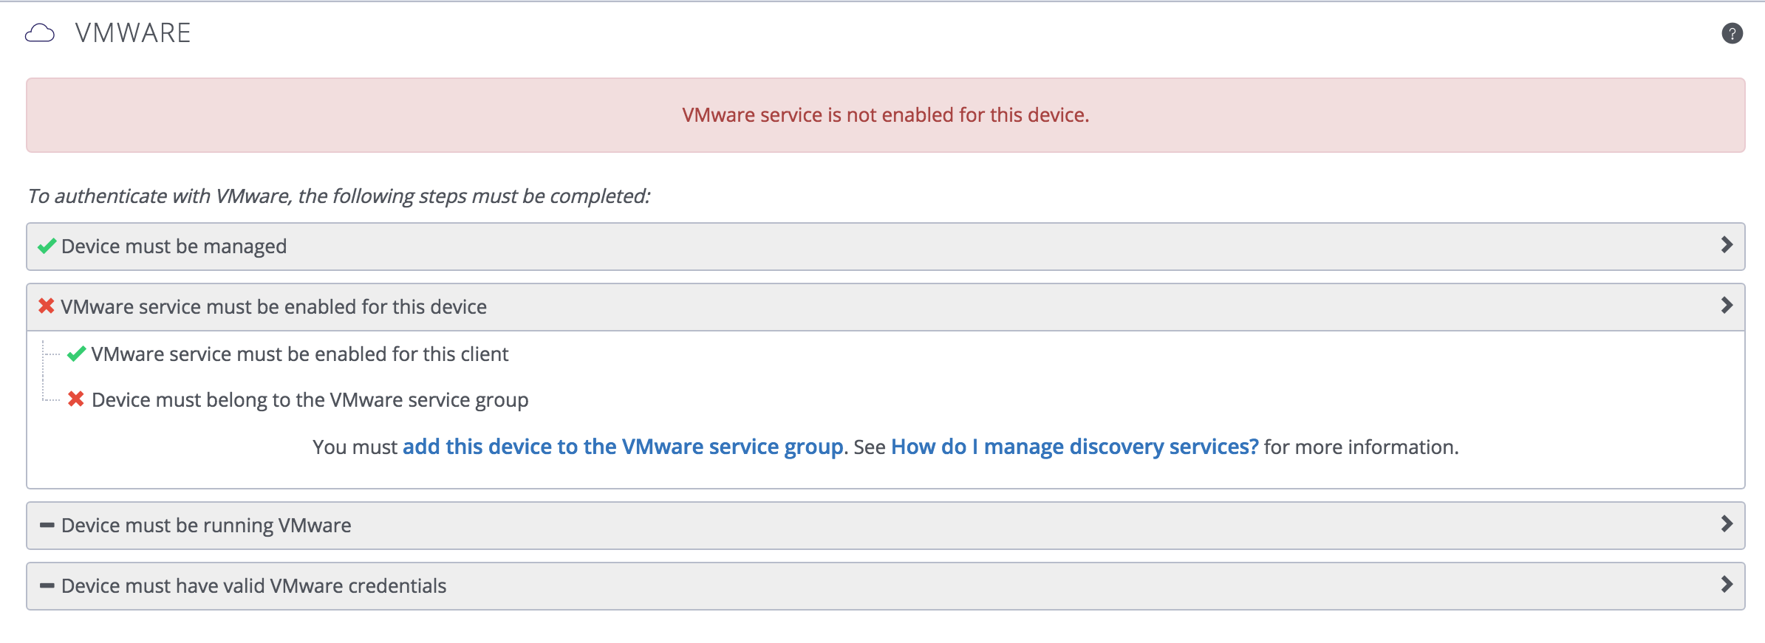Select 'Device must have valid VMware credentials' header
Screen dimensions: 1765x643
pyautogui.click(x=253, y=586)
